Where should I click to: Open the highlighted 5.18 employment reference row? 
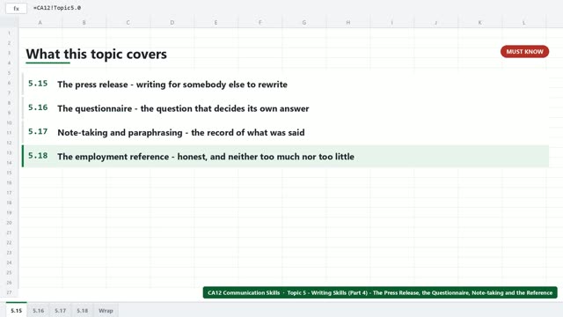[x=285, y=157]
